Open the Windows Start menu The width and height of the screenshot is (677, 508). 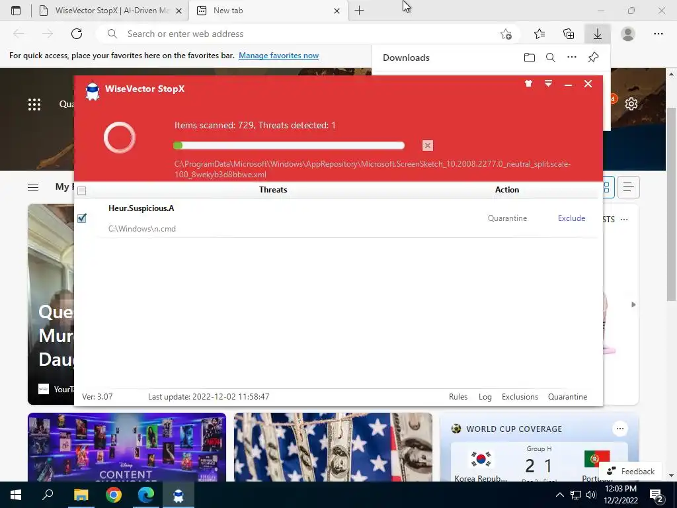click(x=16, y=495)
